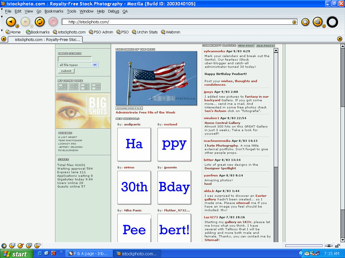Image resolution: width=345 pixels, height=258 pixels.
Task: Choose the first My Front Page layout icon
Action: click(x=63, y=87)
